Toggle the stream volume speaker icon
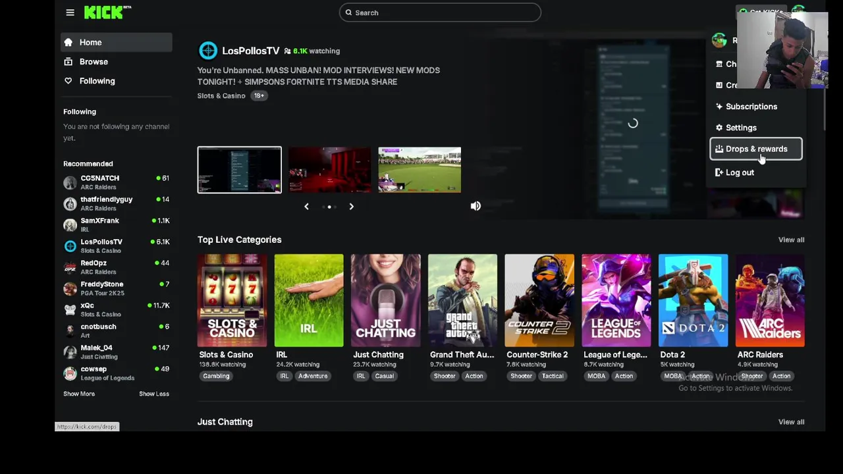 tap(476, 206)
